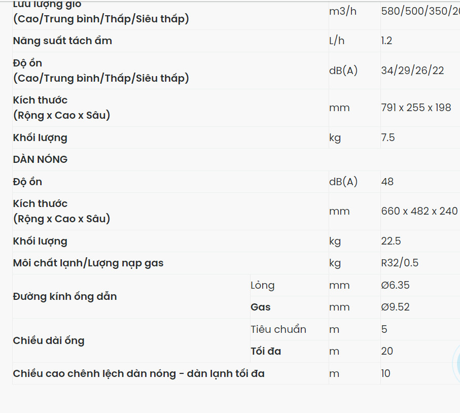Click the "Tiêu chuẩn" pipe length sub-label
460x413 pixels.
coord(278,329)
